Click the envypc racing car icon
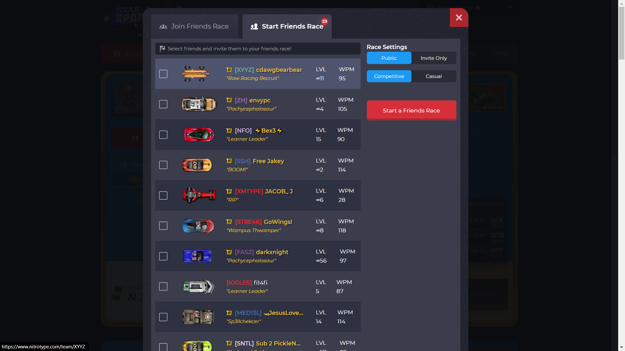Image resolution: width=625 pixels, height=351 pixels. click(x=198, y=104)
